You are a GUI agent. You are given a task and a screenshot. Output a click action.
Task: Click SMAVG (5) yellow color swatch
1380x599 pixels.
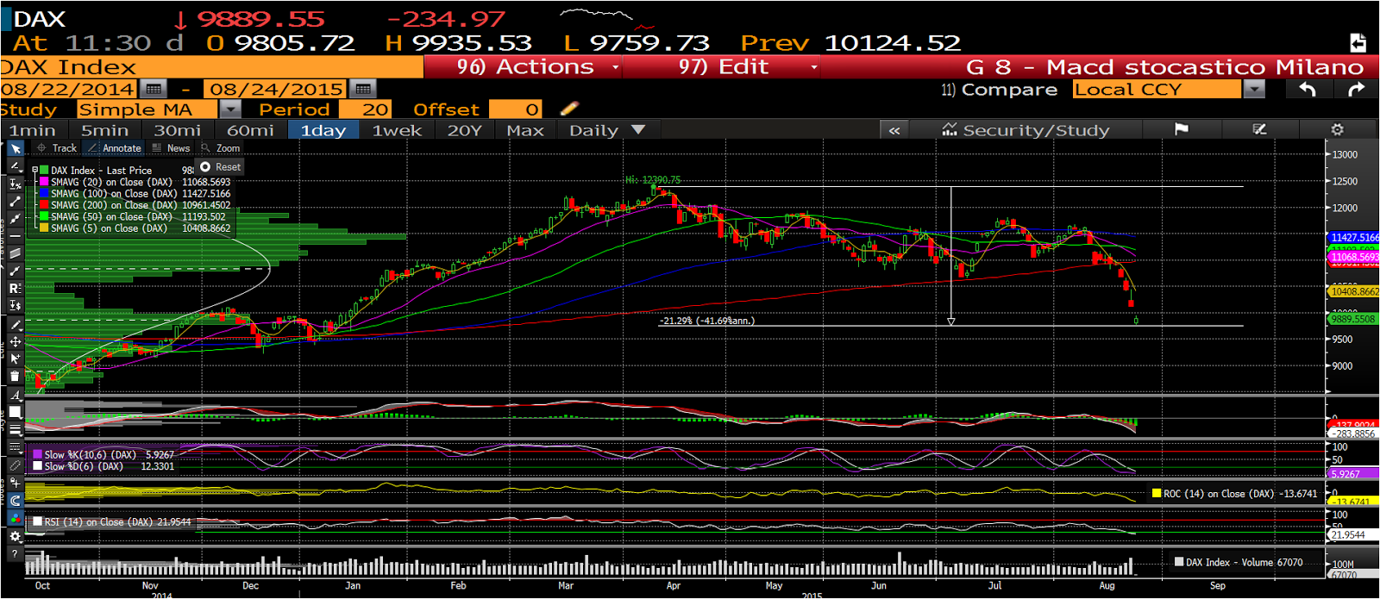(x=44, y=228)
